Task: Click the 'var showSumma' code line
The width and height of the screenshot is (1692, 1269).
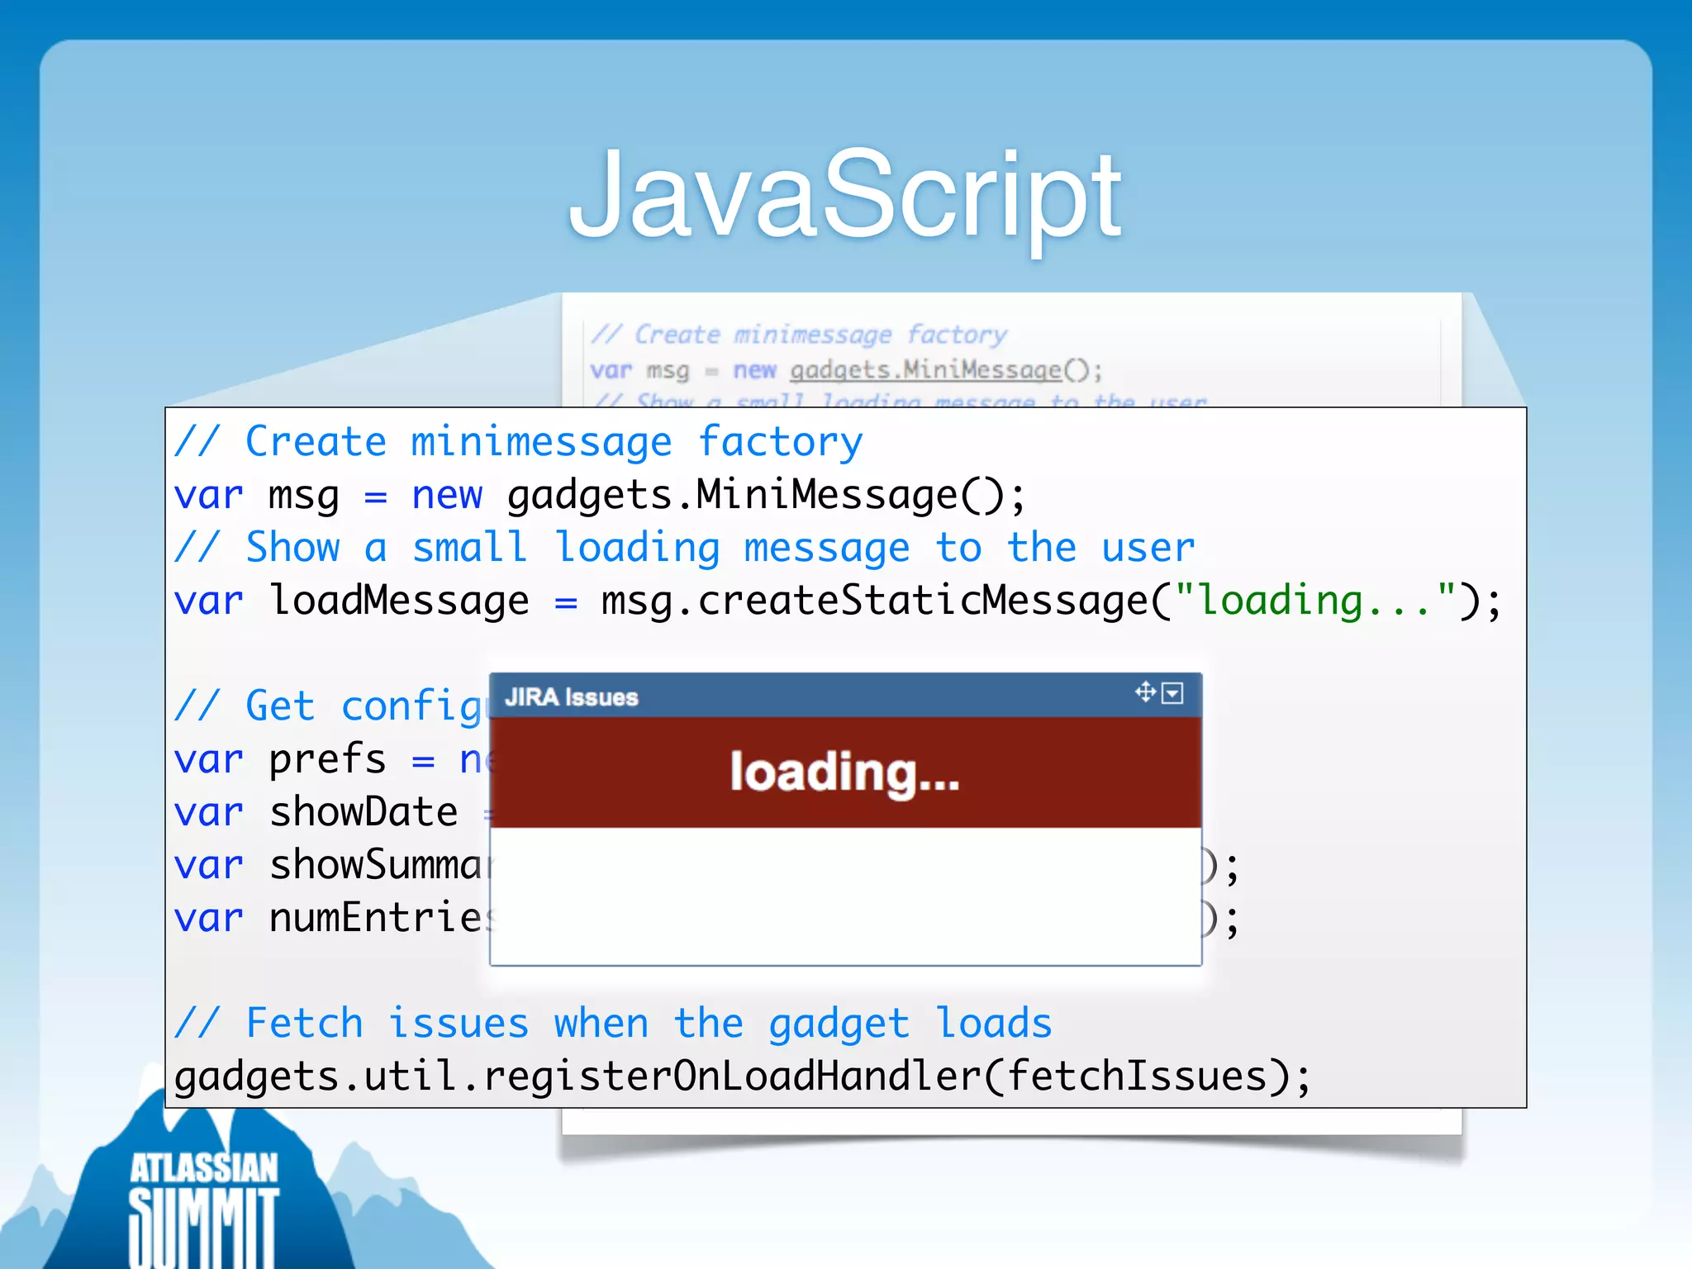Action: [332, 865]
